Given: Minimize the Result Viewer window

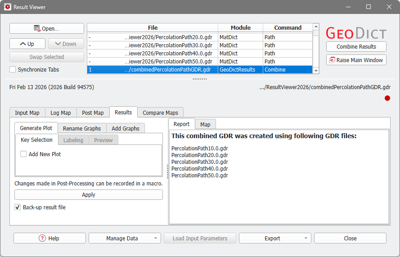Looking at the screenshot, I should coord(348,7).
